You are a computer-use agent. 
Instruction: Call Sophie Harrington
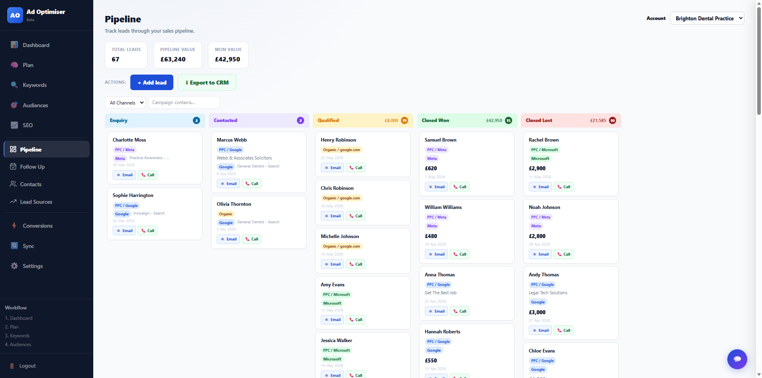tap(147, 231)
